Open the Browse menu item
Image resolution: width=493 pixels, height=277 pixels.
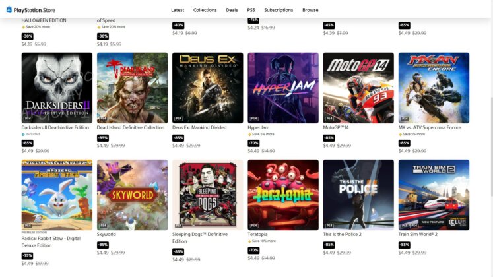tap(310, 10)
